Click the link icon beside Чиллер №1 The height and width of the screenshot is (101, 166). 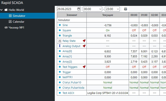(6, 28)
